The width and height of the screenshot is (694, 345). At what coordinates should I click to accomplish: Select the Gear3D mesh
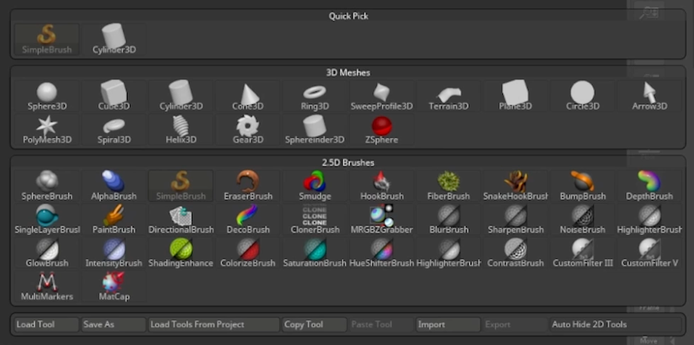(x=248, y=130)
